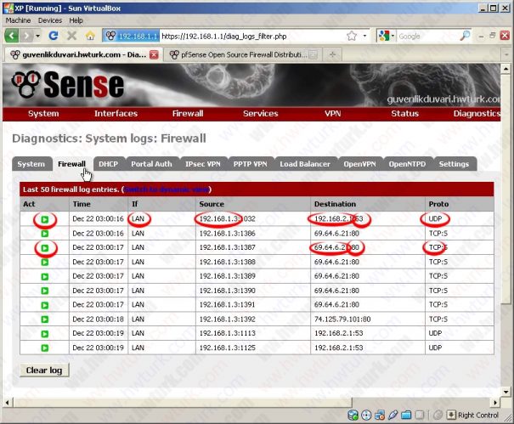
Task: Open the bookmark star dropdown arrow
Action: 364,36
